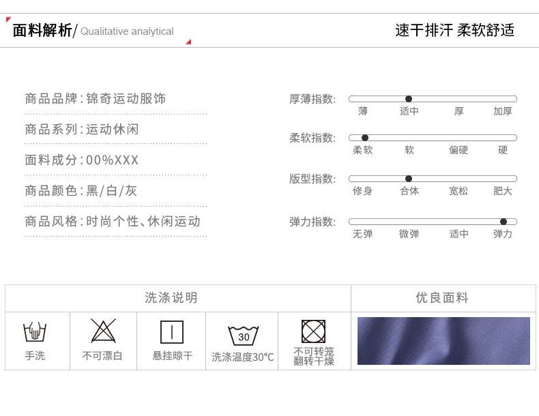This screenshot has height=416, width=539.
Task: Click the 修身 fit scale label
Action: coord(363,191)
